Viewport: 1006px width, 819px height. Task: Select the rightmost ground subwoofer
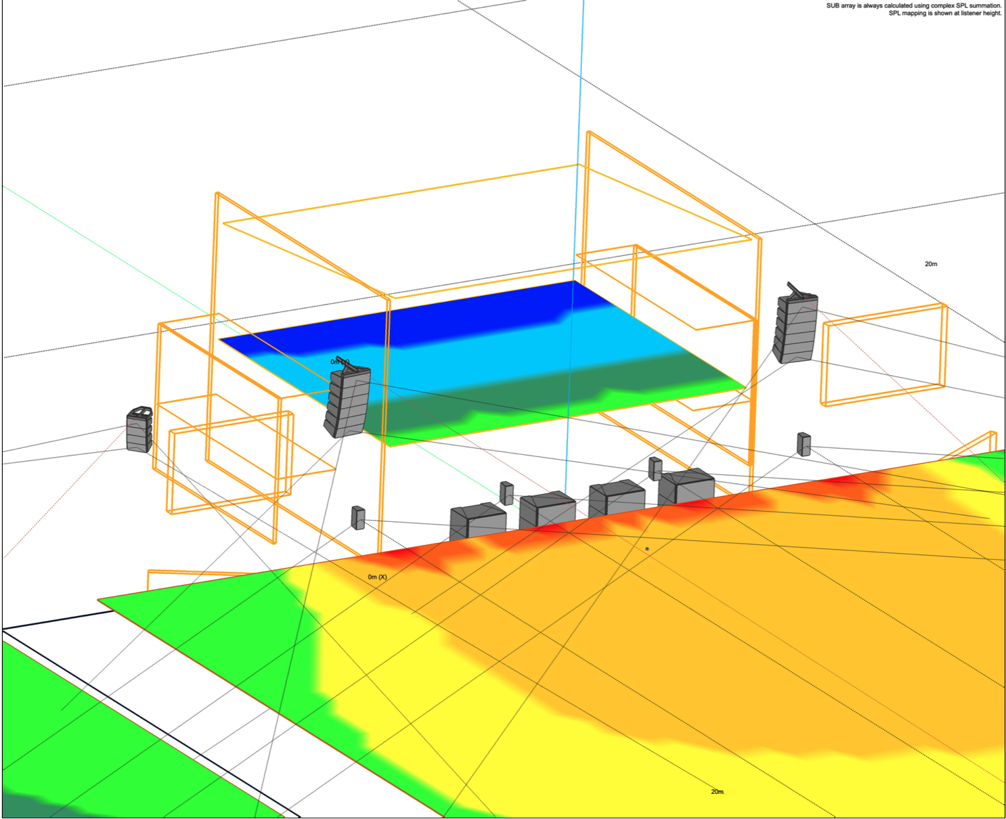[686, 487]
